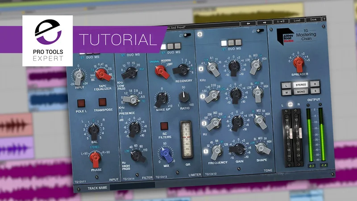Image resolution: width=357 pixels, height=201 pixels.
Task: Click the red Original/Modern/Limit mode knob
Action: 161,71
